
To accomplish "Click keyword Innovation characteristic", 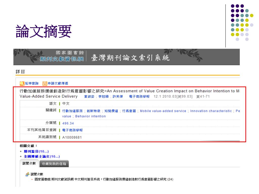I will pos(211,111).
